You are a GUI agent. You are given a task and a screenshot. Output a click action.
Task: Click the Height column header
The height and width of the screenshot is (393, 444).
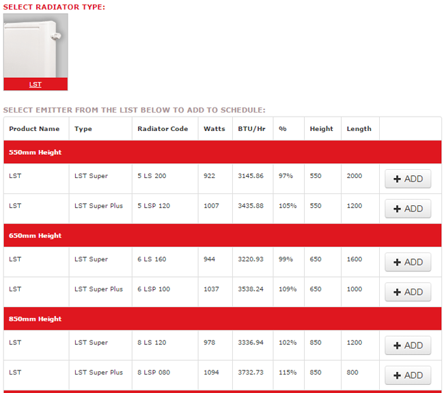click(322, 129)
